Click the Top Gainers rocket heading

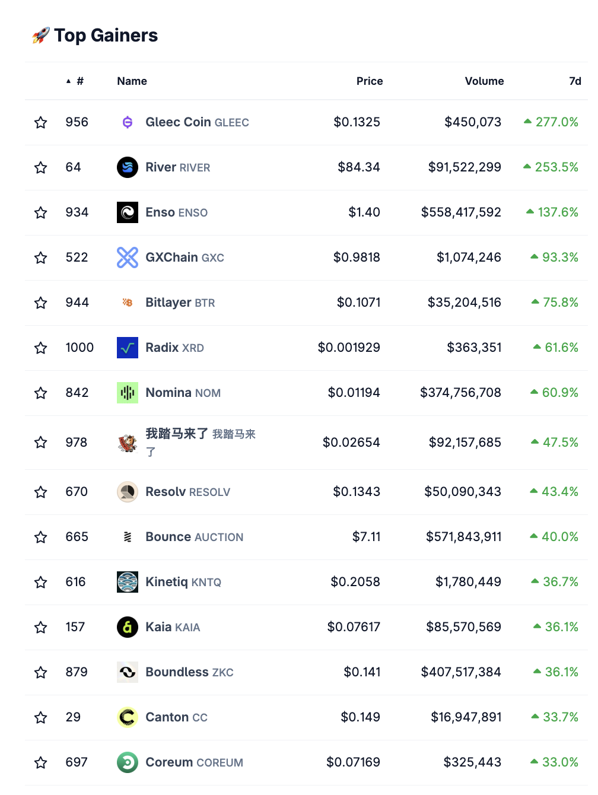tap(95, 35)
